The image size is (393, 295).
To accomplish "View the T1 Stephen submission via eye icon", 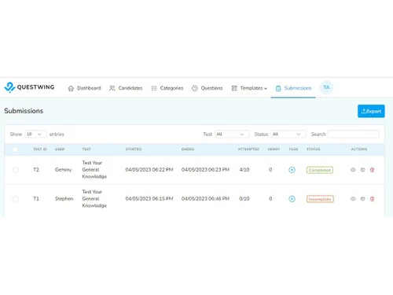I will [x=353, y=198].
